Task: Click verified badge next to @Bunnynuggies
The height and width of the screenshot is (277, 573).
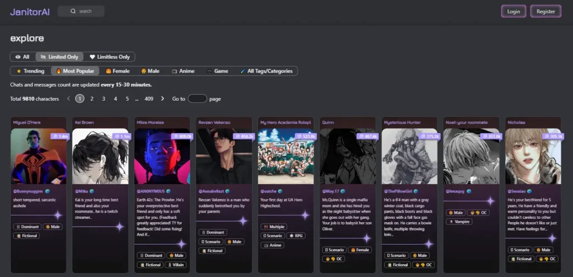Action: pyautogui.click(x=55, y=191)
